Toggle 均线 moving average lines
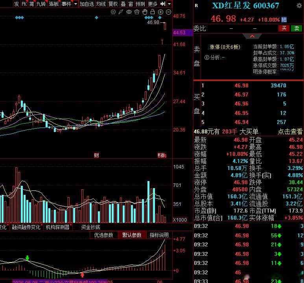304x283 pixels. click(101, 4)
